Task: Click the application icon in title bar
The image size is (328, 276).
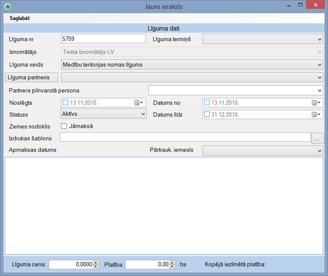Action: pos(7,6)
